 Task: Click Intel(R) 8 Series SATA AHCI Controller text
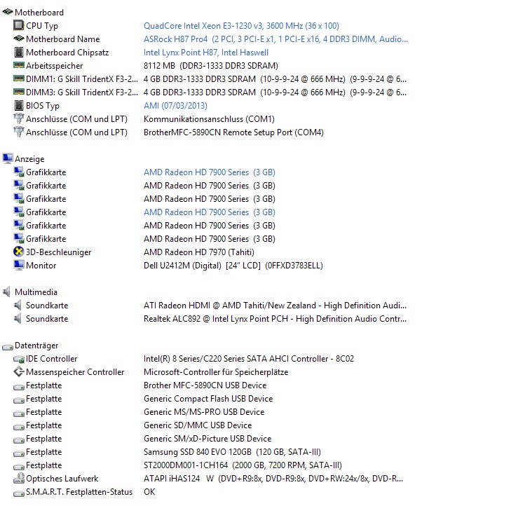pyautogui.click(x=249, y=359)
